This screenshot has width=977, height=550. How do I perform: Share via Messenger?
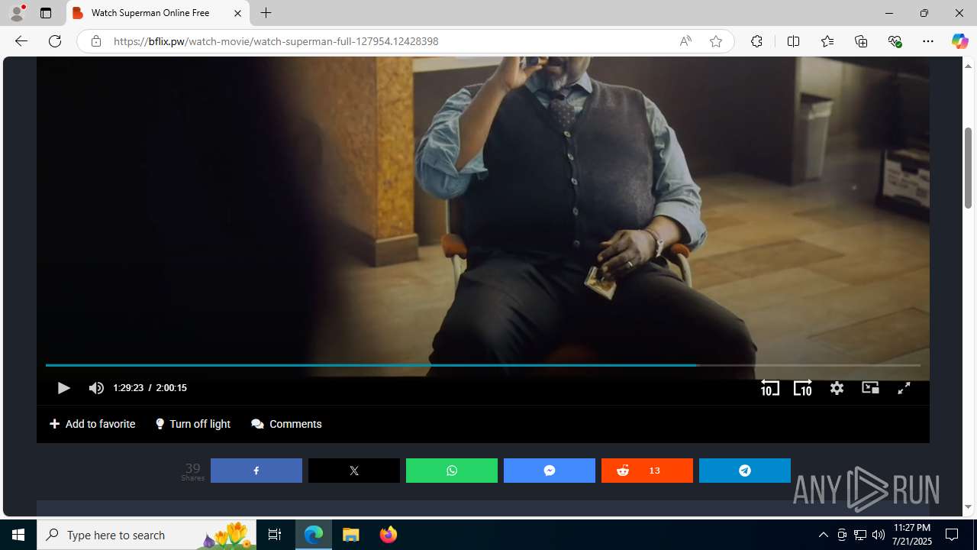(x=550, y=471)
